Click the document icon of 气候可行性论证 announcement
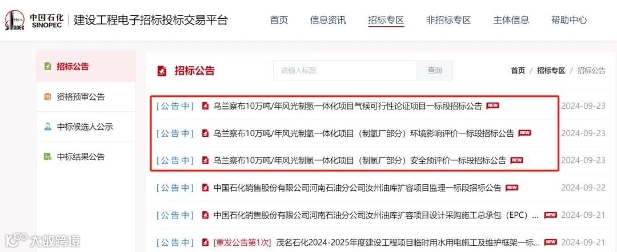This screenshot has height=252, width=617. (x=205, y=106)
